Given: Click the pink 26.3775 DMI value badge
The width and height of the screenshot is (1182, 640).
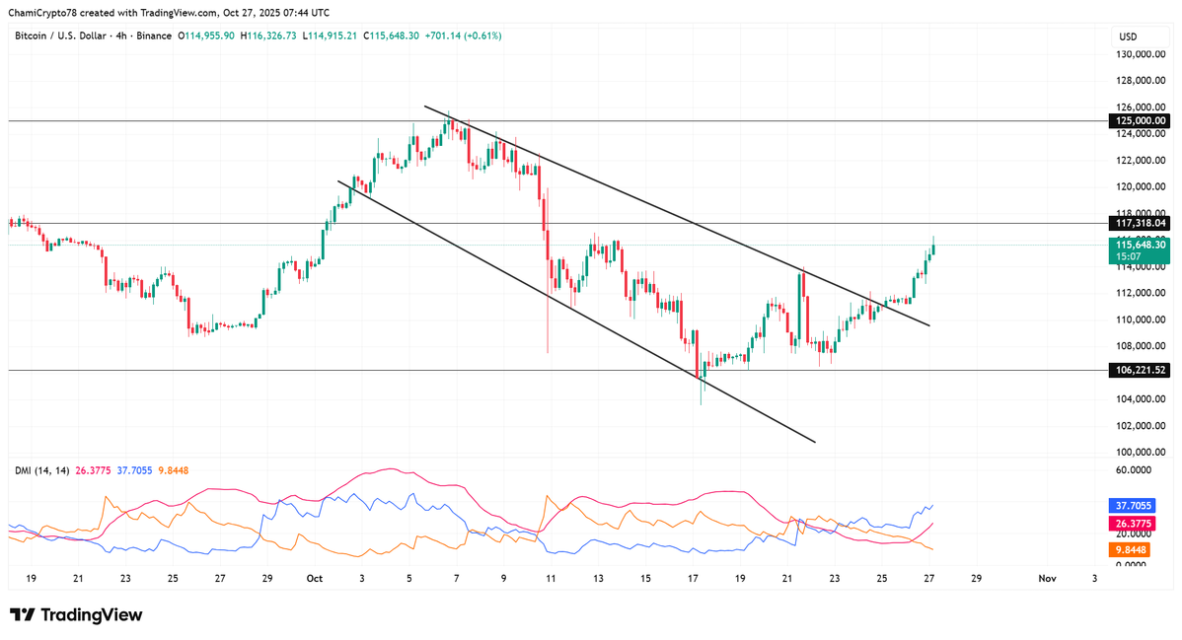Looking at the screenshot, I should coord(1133,524).
